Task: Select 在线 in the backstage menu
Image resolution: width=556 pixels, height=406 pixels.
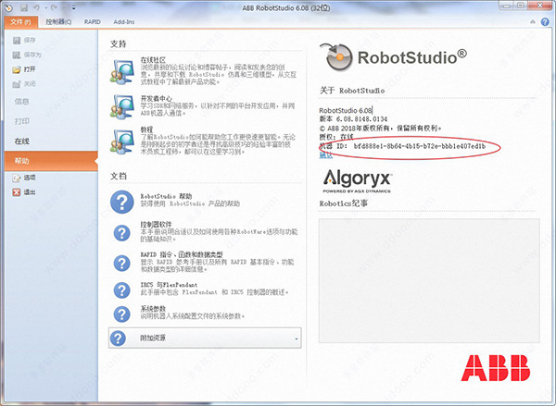Action: [21, 141]
